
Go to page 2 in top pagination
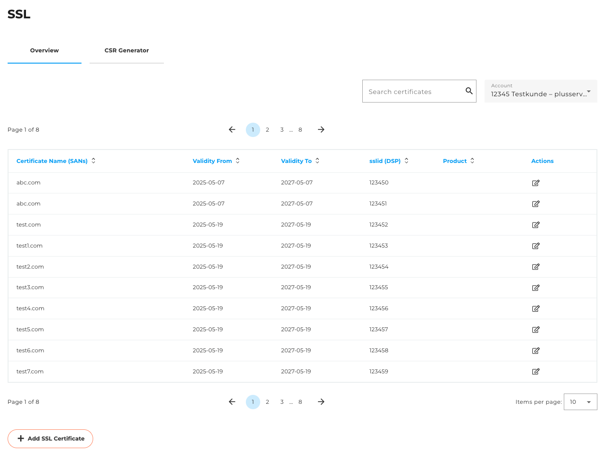(267, 130)
